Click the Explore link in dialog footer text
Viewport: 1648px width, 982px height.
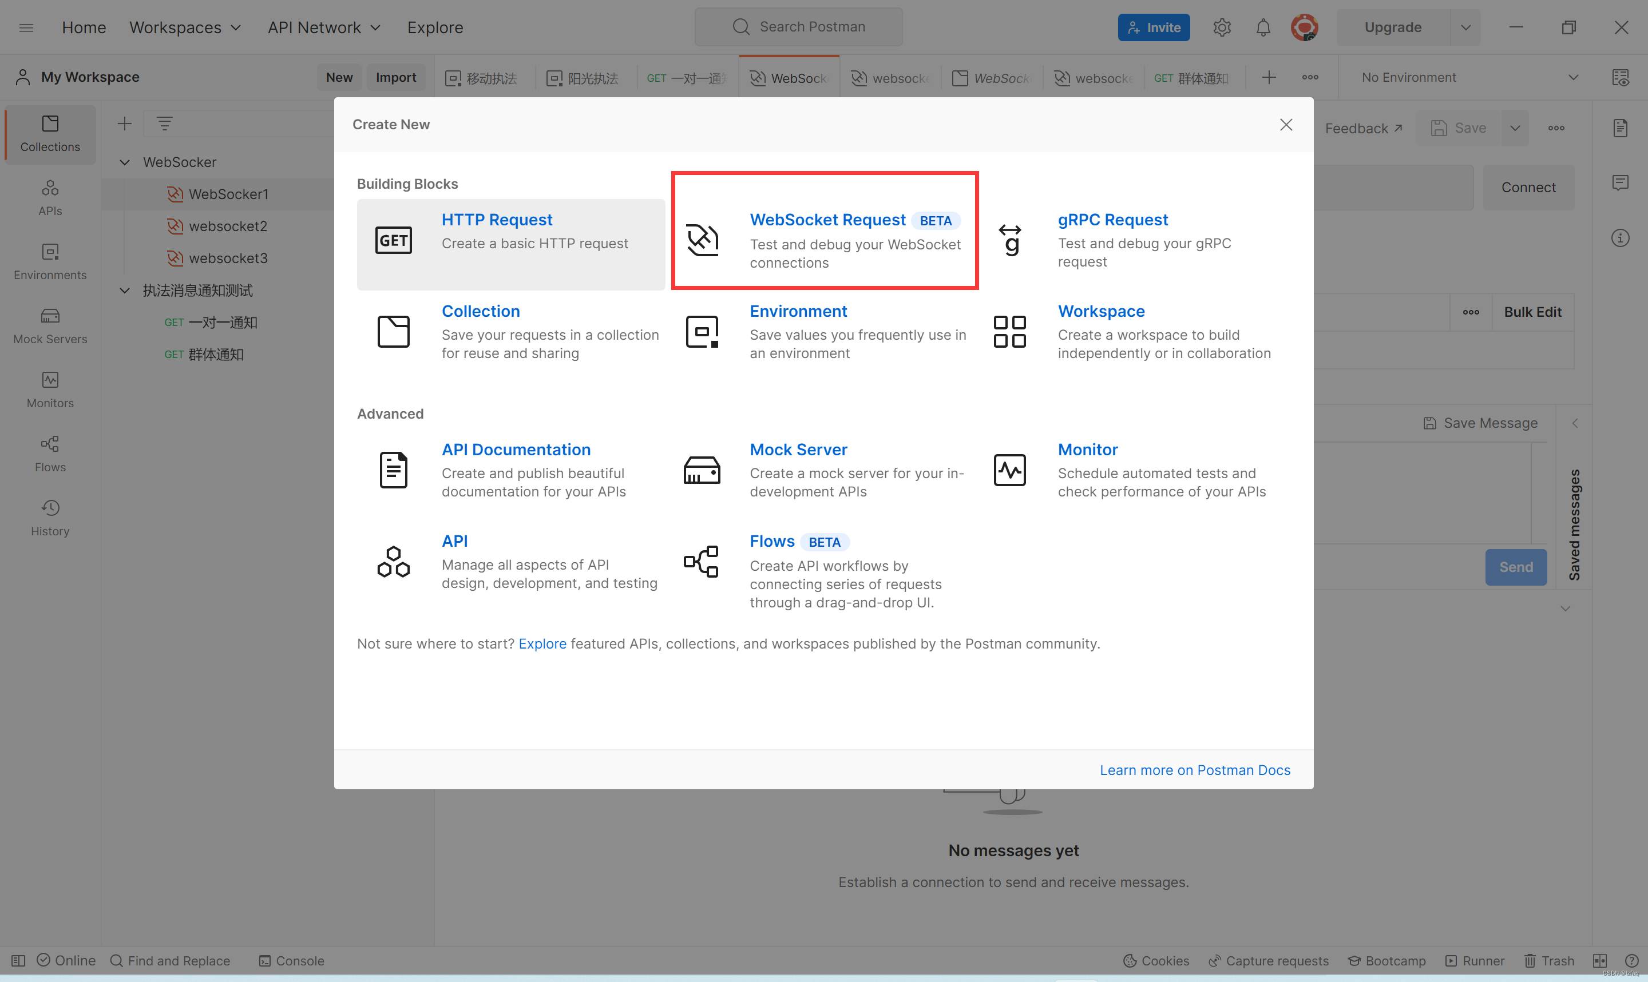click(x=542, y=643)
